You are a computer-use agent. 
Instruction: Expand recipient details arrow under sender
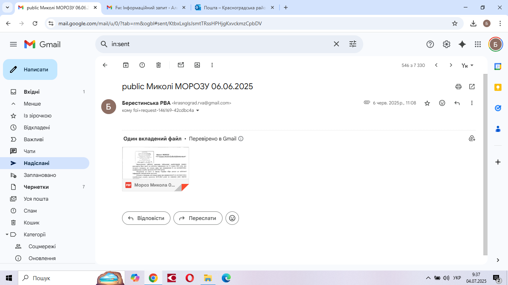click(198, 110)
